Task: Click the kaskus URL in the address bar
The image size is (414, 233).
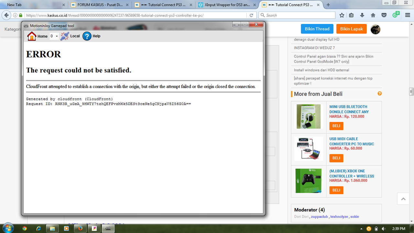Action: point(115,15)
